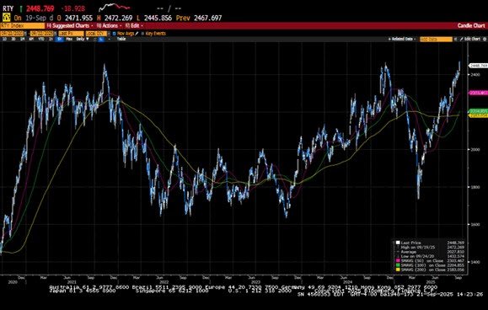Switch to Table view
This screenshot has width=488, height=310.
coord(121,40)
